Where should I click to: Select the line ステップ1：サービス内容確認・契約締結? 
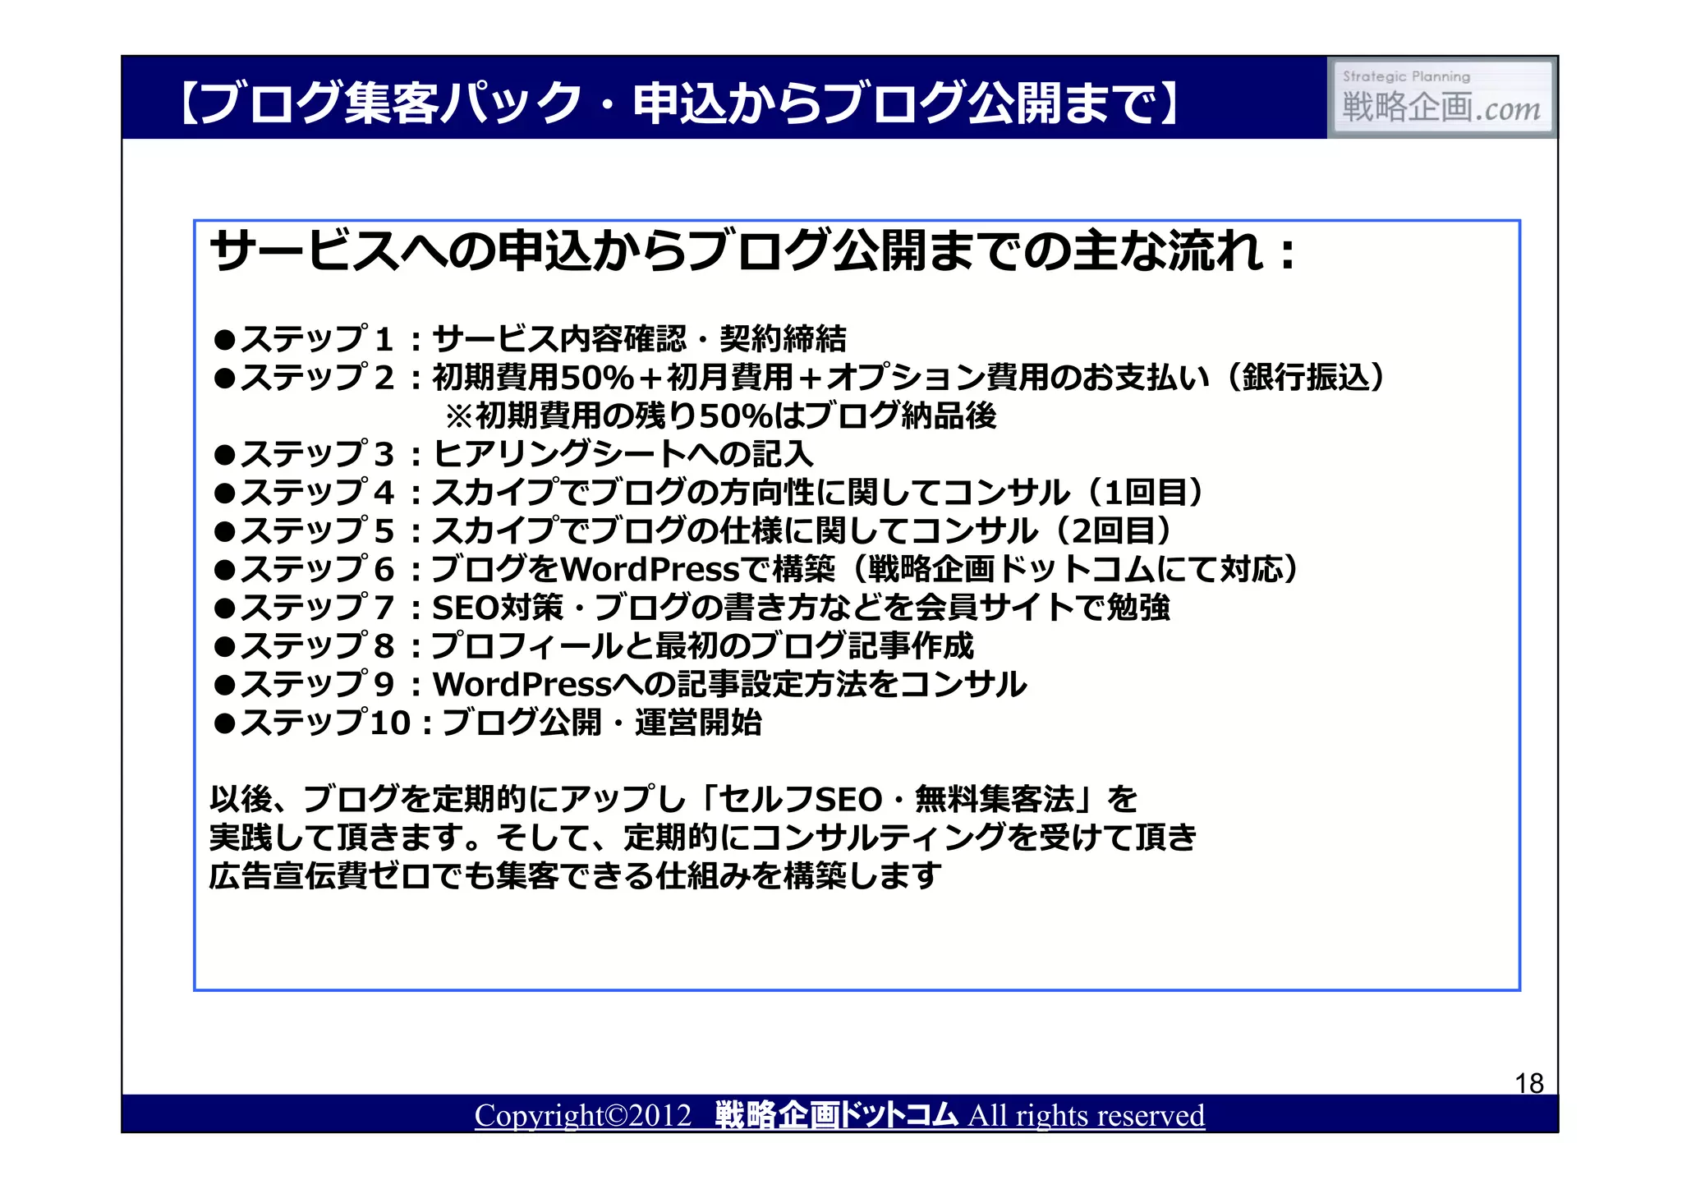530,338
